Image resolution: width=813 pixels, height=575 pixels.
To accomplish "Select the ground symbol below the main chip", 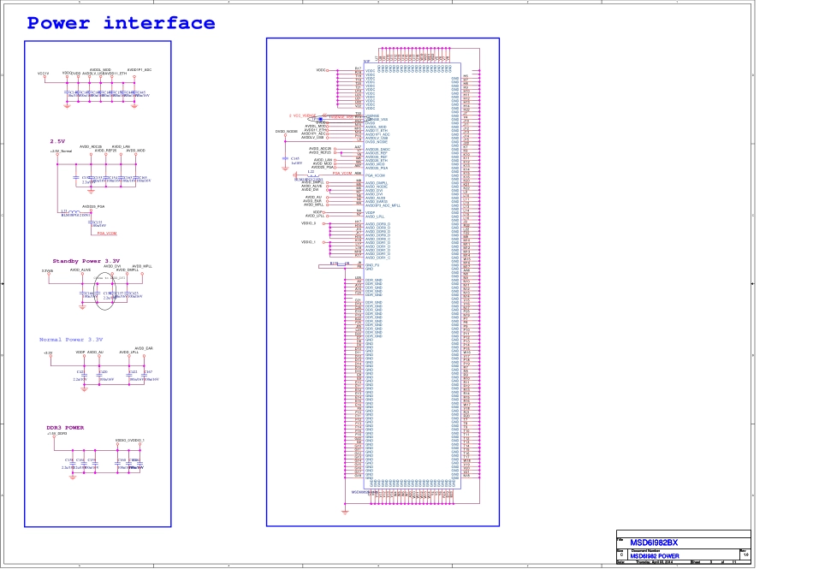I will (345, 511).
